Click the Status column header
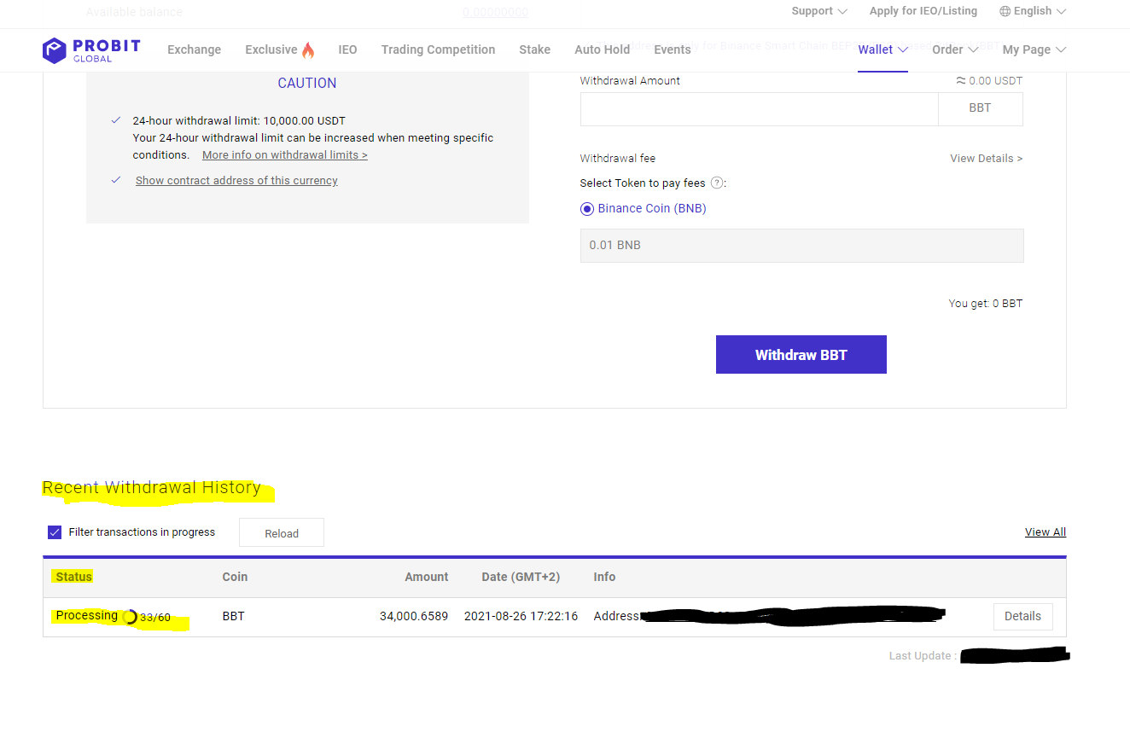The image size is (1130, 732). tap(74, 577)
